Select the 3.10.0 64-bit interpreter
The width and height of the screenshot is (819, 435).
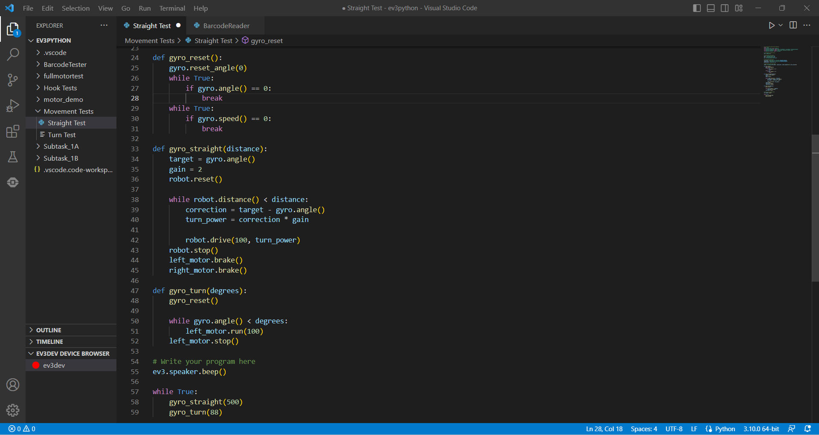pyautogui.click(x=761, y=429)
